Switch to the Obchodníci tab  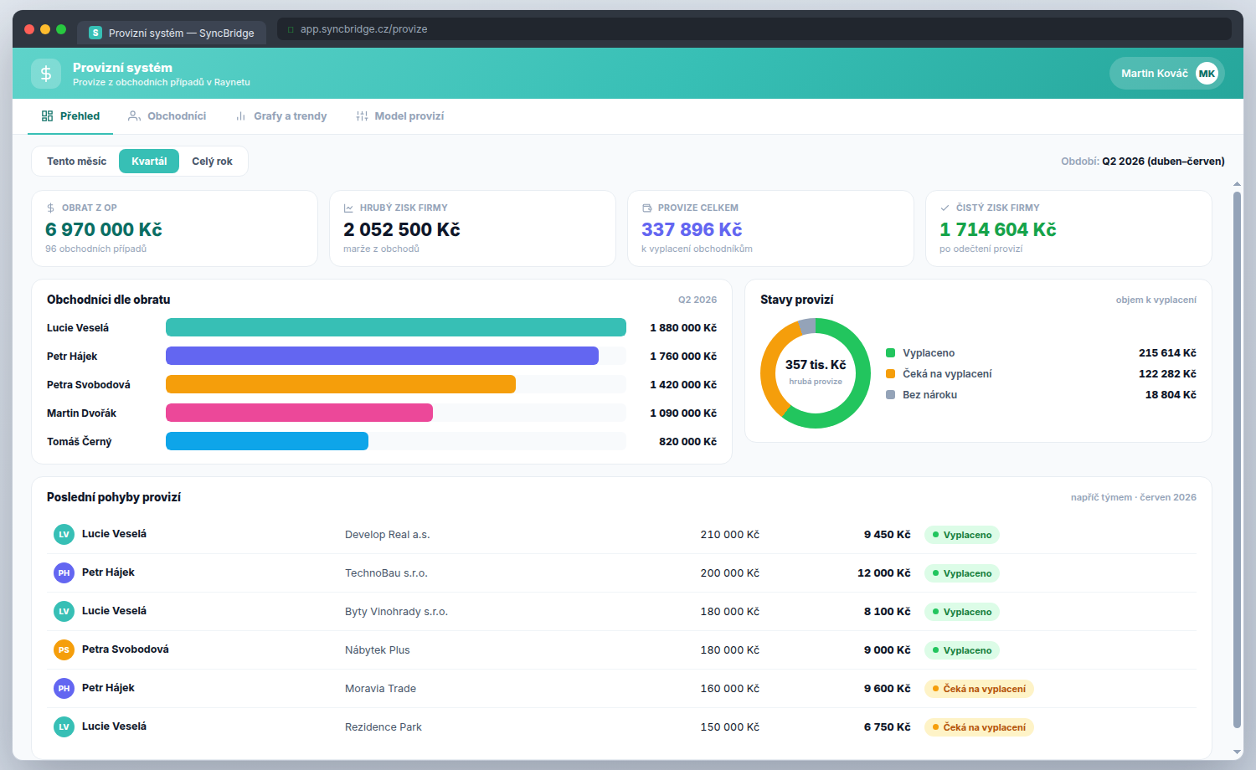point(167,116)
